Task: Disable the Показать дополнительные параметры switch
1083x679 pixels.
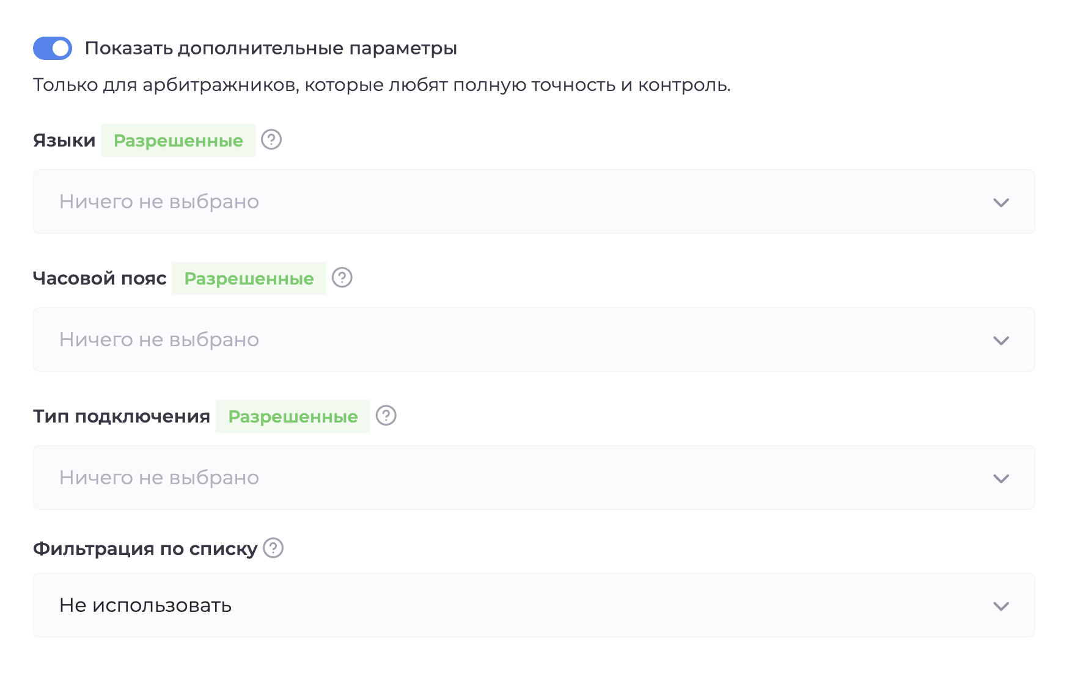Action: pos(53,48)
